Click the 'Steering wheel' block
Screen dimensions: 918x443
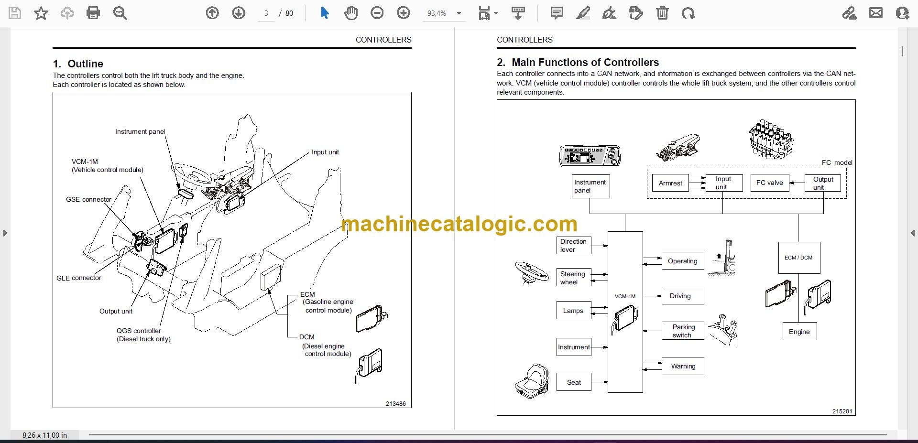(x=574, y=278)
